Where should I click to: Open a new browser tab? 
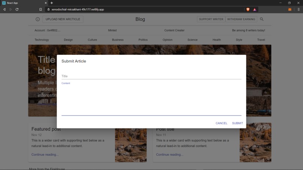[52, 3]
